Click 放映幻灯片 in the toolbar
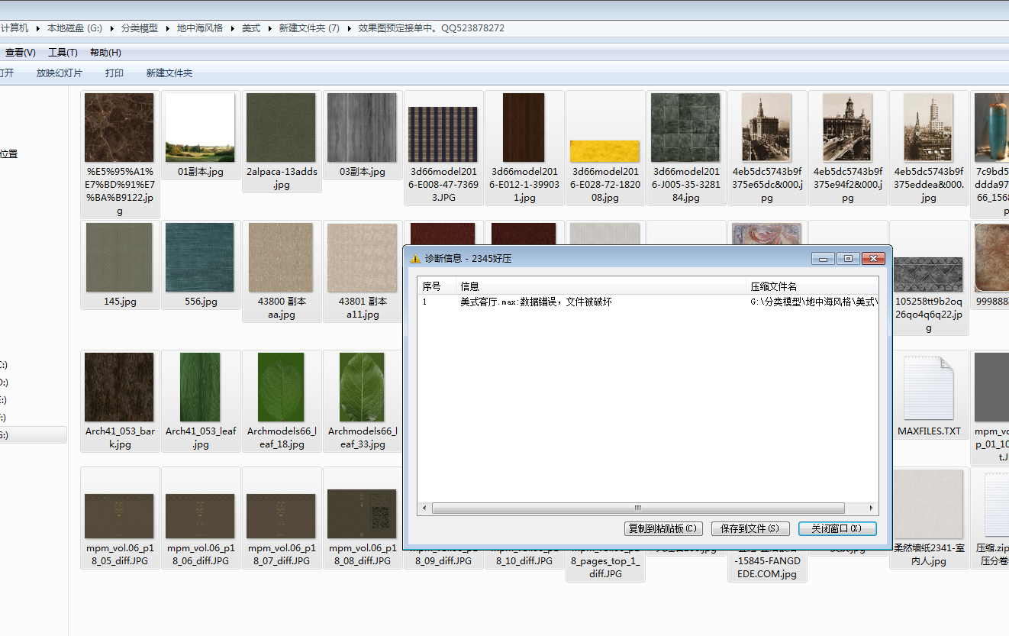This screenshot has height=636, width=1009. click(60, 73)
